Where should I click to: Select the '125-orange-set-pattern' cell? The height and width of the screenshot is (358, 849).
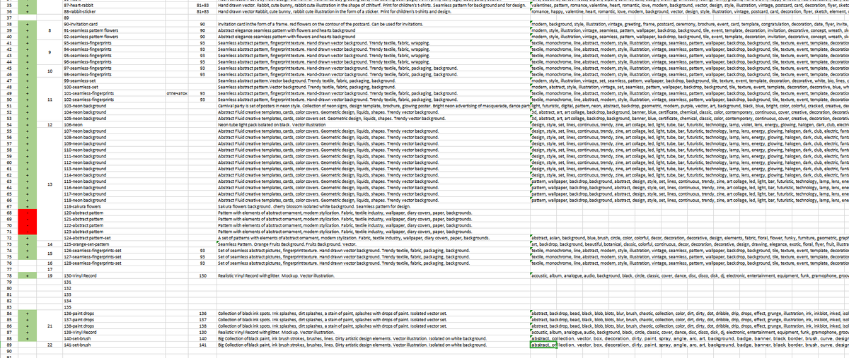click(113, 244)
